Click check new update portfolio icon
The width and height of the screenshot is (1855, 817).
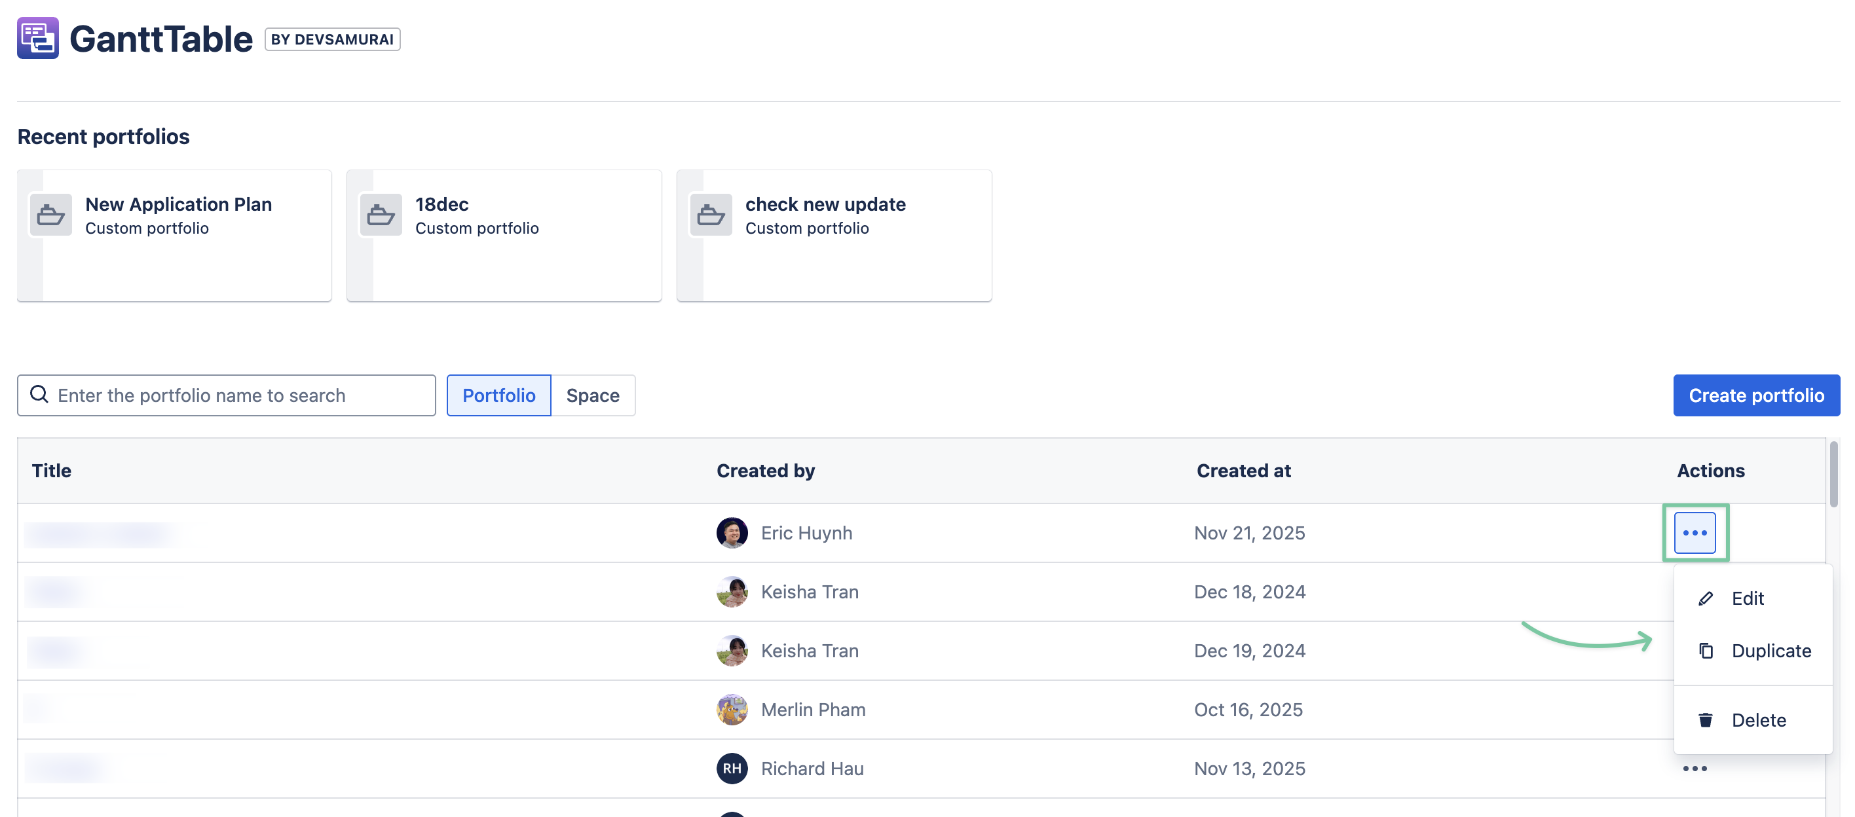pyautogui.click(x=711, y=215)
